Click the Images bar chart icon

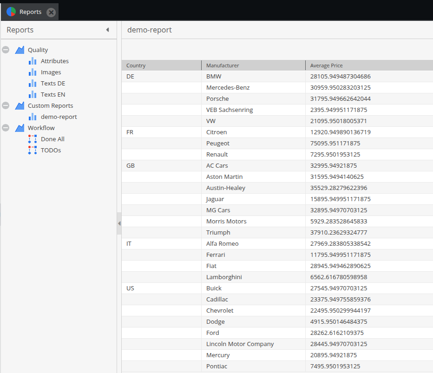pos(33,72)
